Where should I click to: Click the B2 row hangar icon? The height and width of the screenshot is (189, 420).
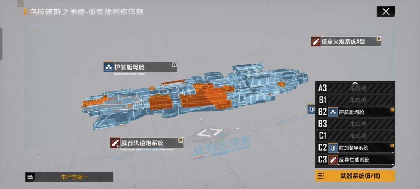(x=333, y=112)
